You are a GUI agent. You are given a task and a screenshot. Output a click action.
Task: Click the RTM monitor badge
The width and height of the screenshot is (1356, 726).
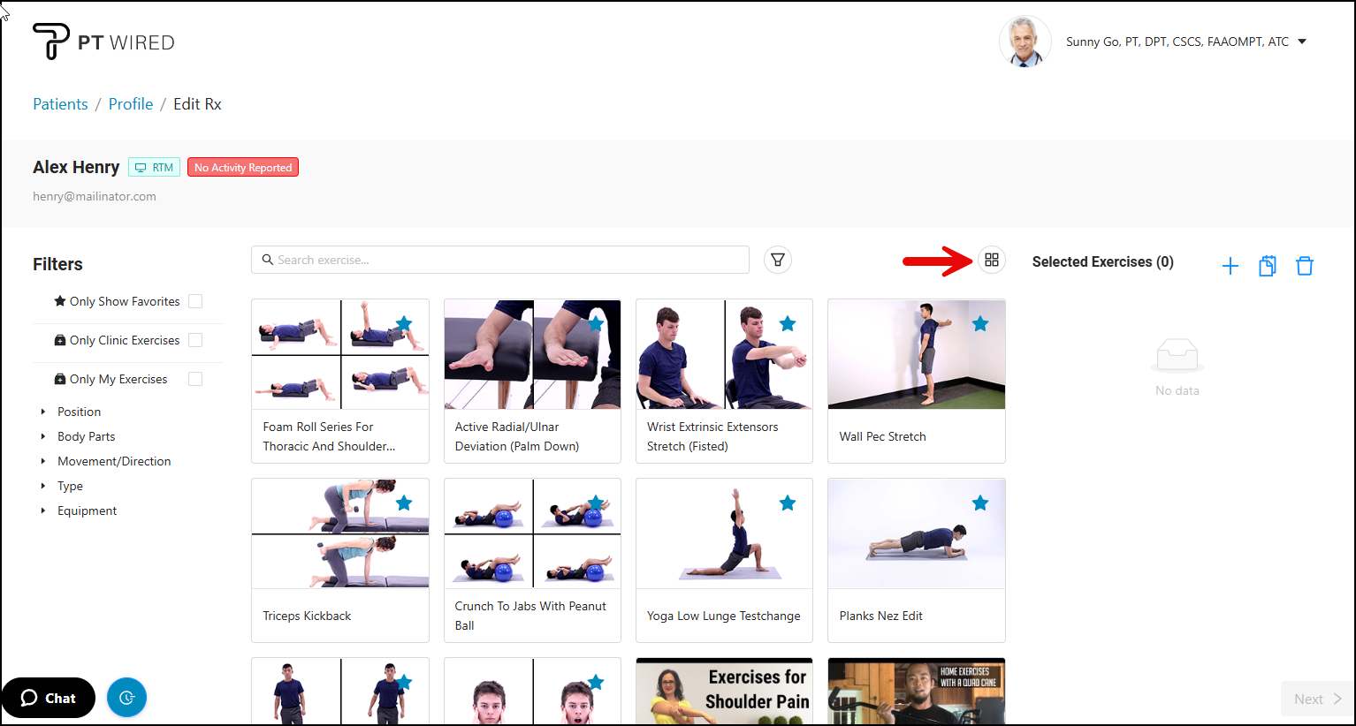(x=155, y=167)
